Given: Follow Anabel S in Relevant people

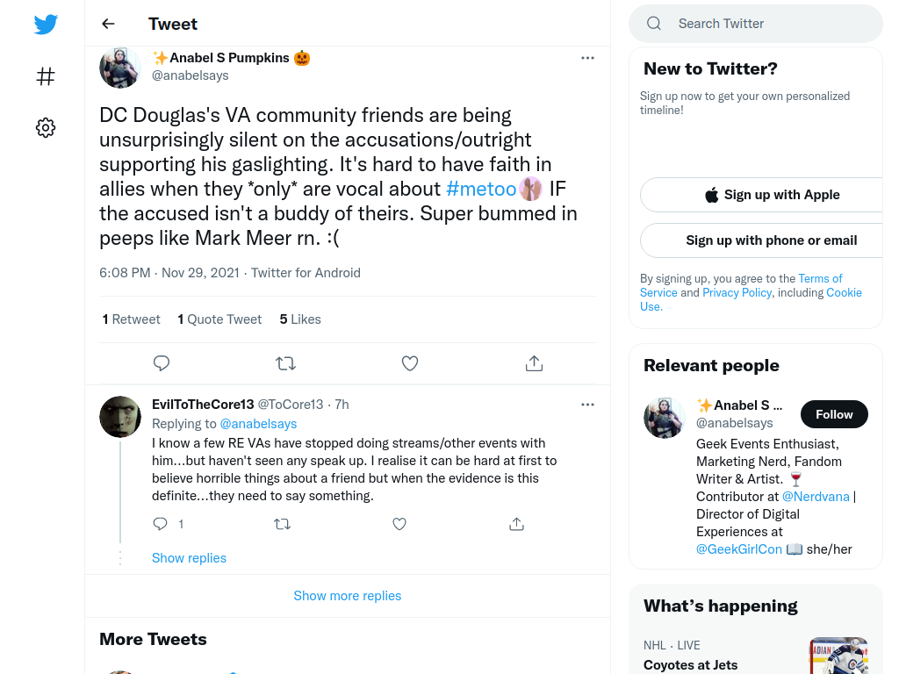Looking at the screenshot, I should (x=834, y=414).
